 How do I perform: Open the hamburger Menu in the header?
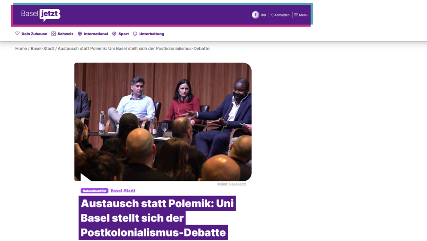tap(301, 15)
